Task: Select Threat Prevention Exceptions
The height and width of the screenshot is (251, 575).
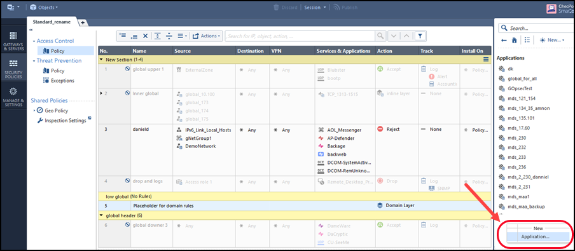Action: point(62,81)
